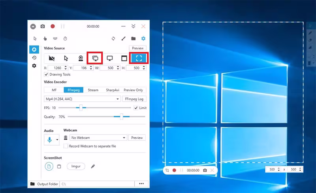Open the brush overlay icon
This screenshot has width=316, height=193.
tap(123, 38)
